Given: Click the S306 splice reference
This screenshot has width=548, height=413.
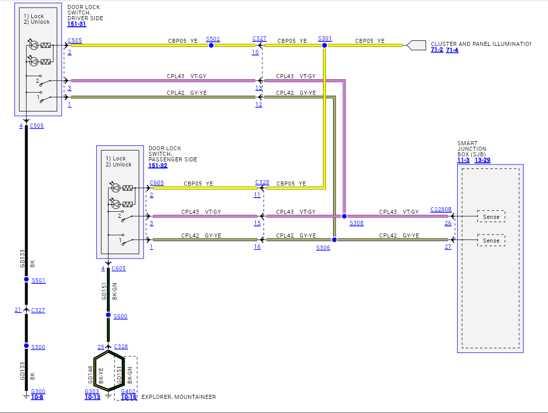Looking at the screenshot, I should [x=323, y=248].
